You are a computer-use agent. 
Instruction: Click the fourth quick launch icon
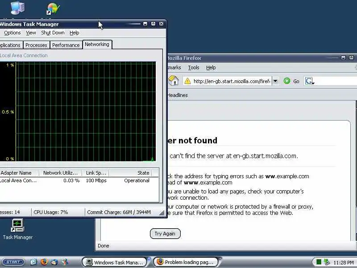[65, 262]
